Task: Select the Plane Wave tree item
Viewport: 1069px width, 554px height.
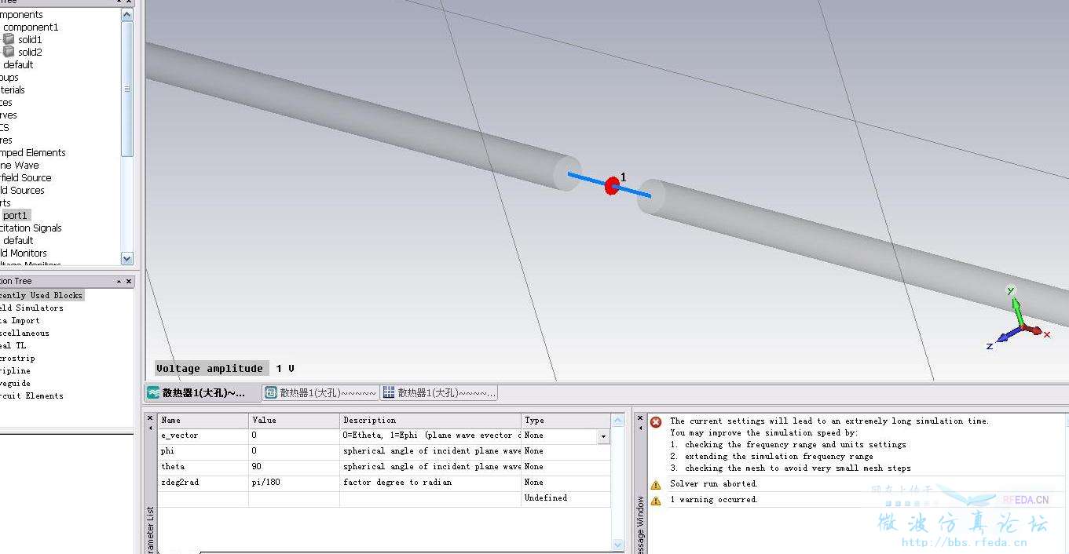Action: (20, 165)
